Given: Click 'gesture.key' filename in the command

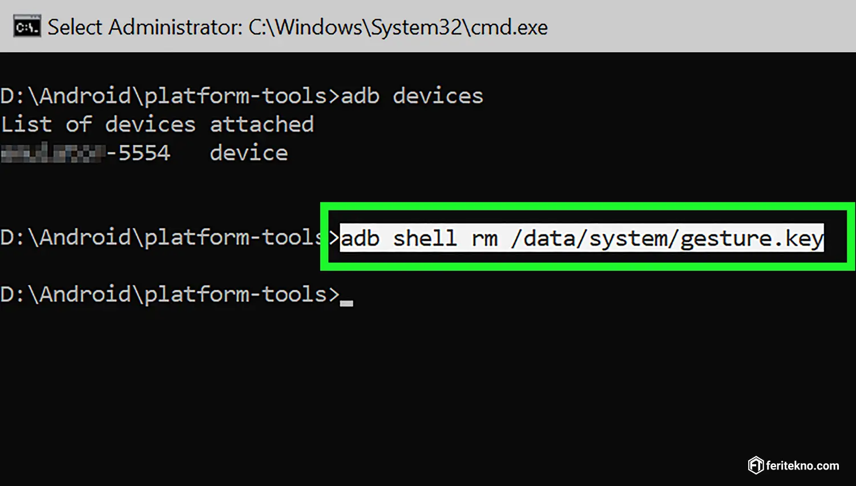Looking at the screenshot, I should tap(752, 240).
